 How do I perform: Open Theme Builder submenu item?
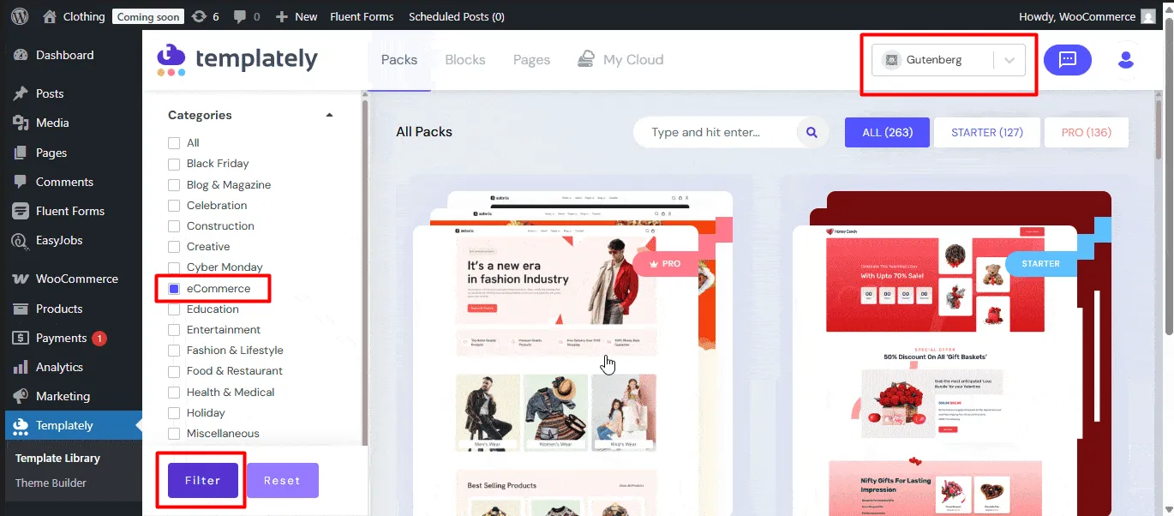click(51, 483)
